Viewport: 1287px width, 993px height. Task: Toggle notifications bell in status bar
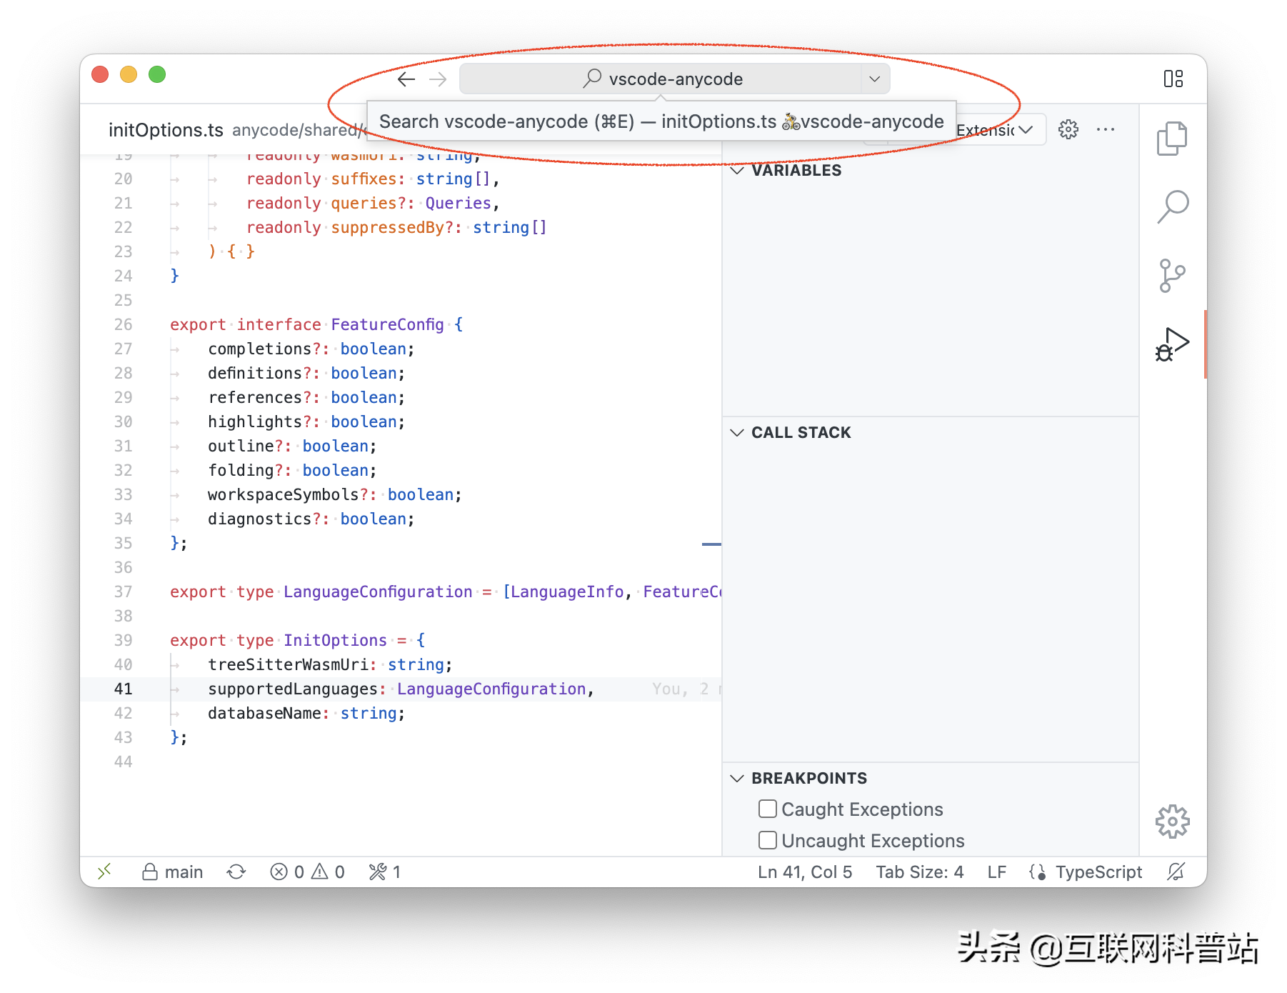[x=1176, y=872]
